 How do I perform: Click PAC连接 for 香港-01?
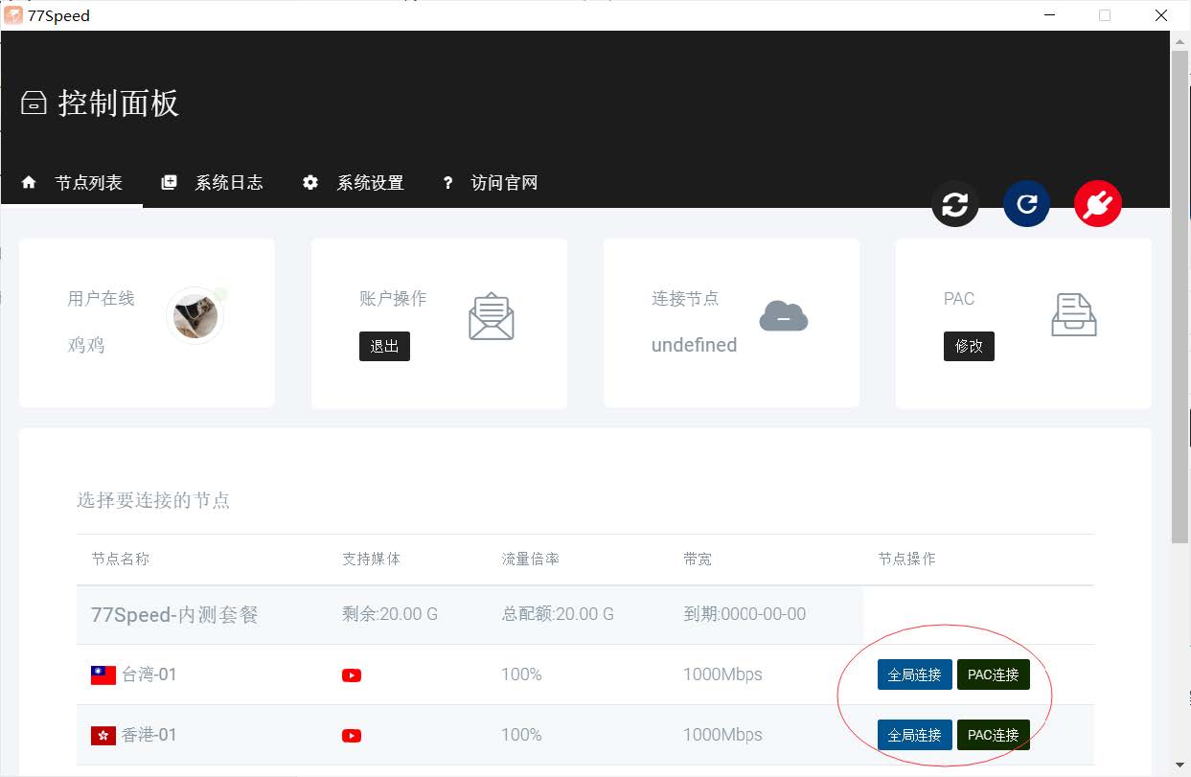994,735
